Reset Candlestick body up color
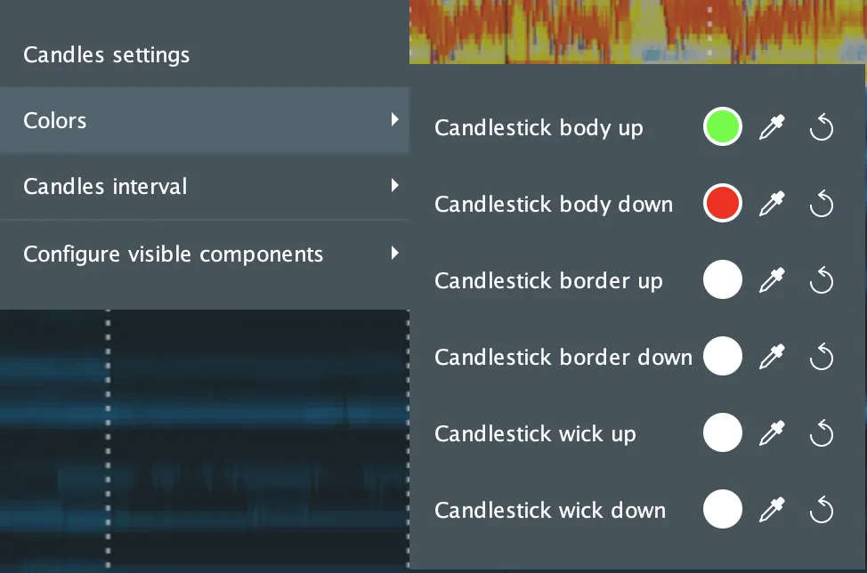 [821, 128]
